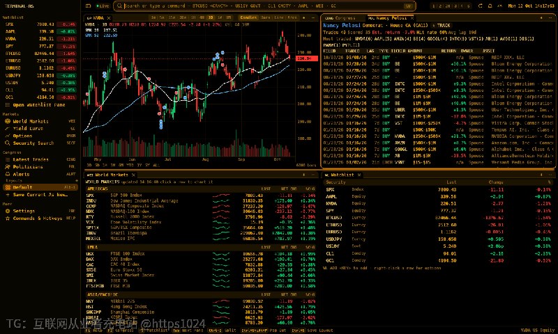This screenshot has width=558, height=334.
Task: Switch to the Congress tab
Action: click(x=341, y=18)
